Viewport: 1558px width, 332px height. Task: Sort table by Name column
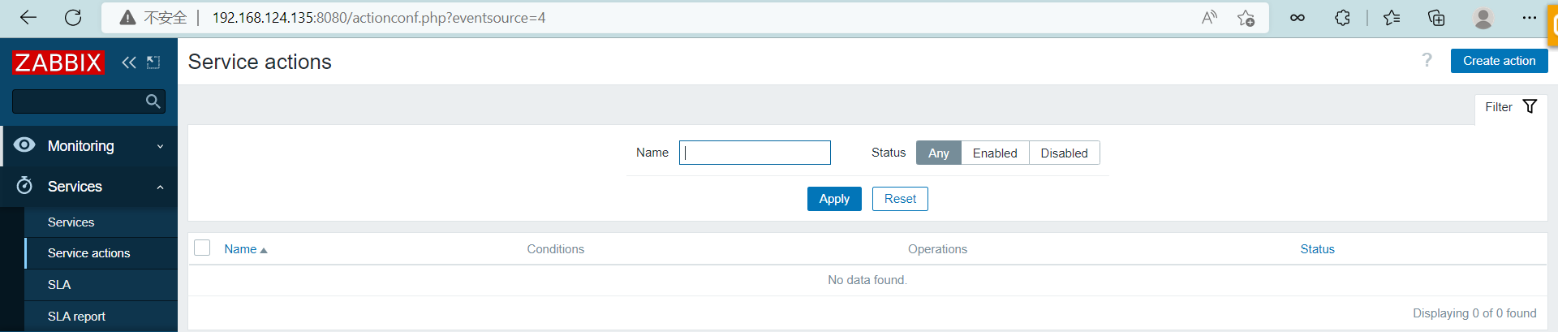click(241, 249)
